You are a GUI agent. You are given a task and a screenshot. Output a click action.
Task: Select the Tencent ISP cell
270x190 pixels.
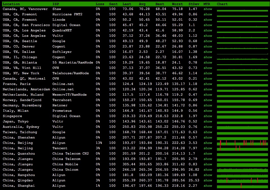[x=60, y=148]
